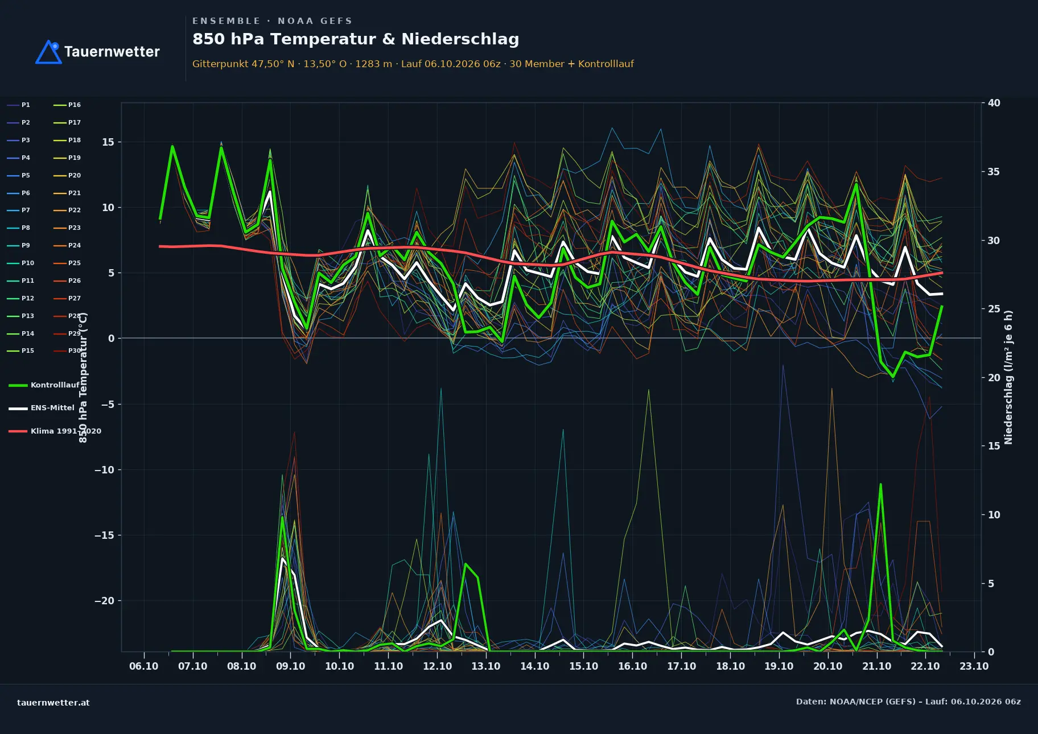Click the 18.10 date tick label
Image resolution: width=1038 pixels, height=734 pixels.
(730, 666)
